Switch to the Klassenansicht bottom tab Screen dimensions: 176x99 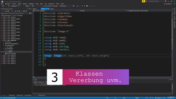[12, 95]
